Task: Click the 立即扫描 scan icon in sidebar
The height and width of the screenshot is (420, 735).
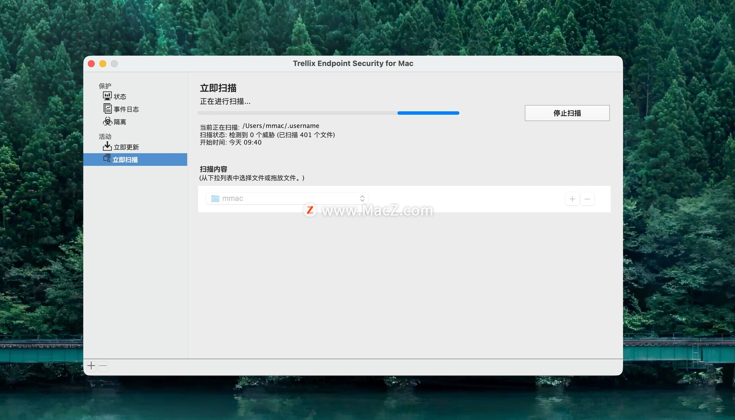Action: tap(107, 158)
